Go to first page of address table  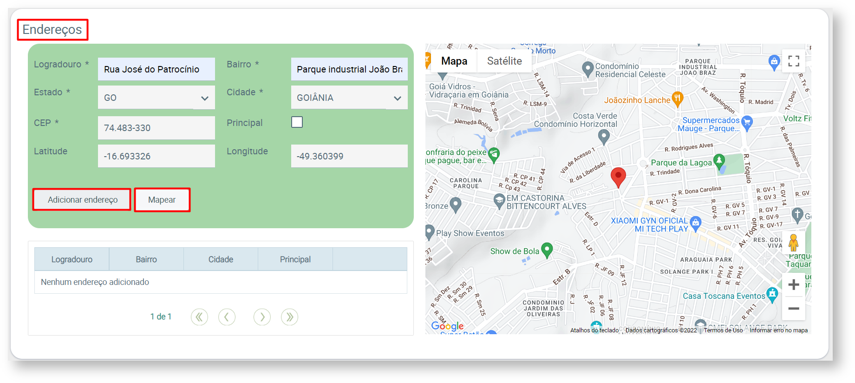tap(199, 317)
